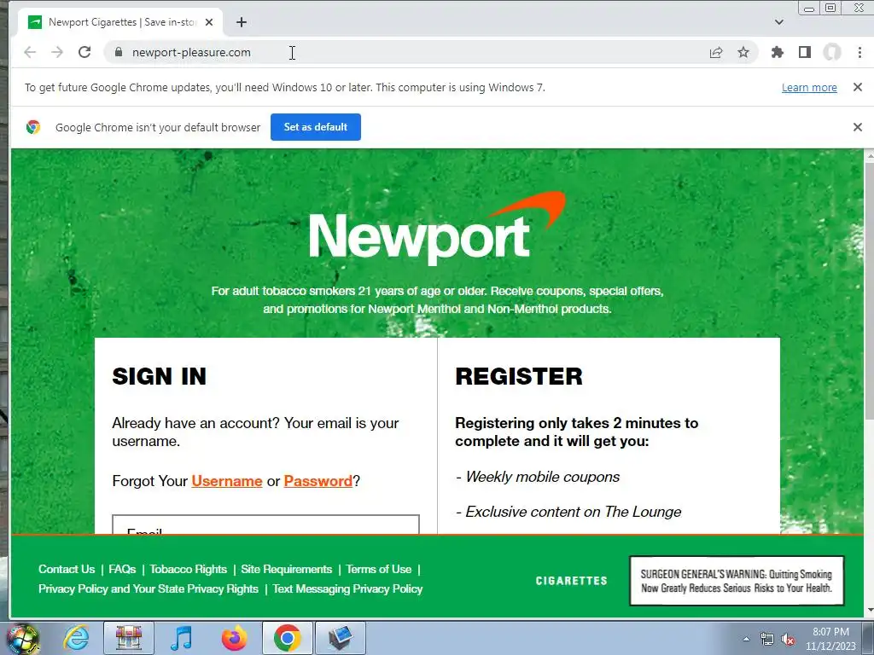
Task: Open the Tobacco Rights footer link
Action: click(189, 569)
